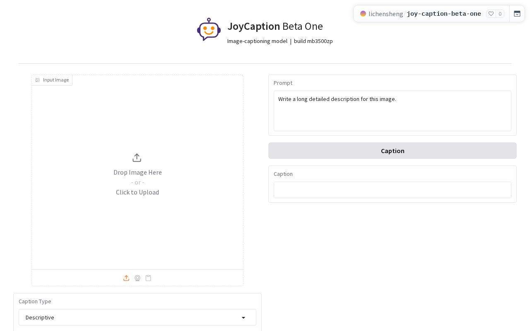Open the Caption Type dropdown
Screen dimensions: 530x331
coord(137,317)
